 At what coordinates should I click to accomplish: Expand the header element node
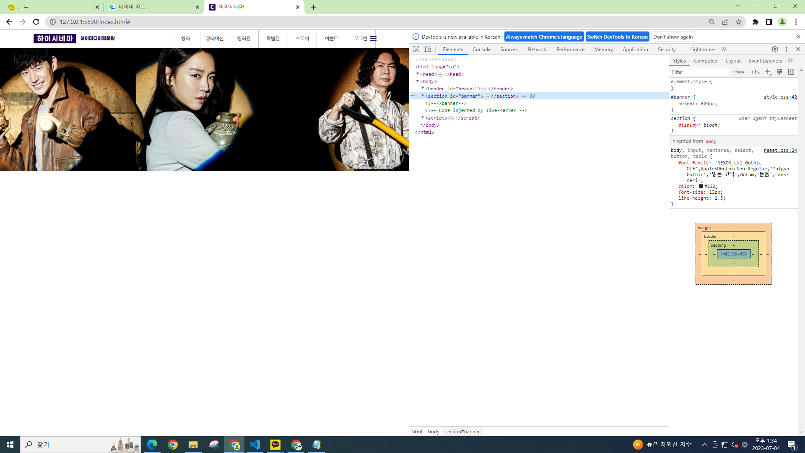click(423, 89)
